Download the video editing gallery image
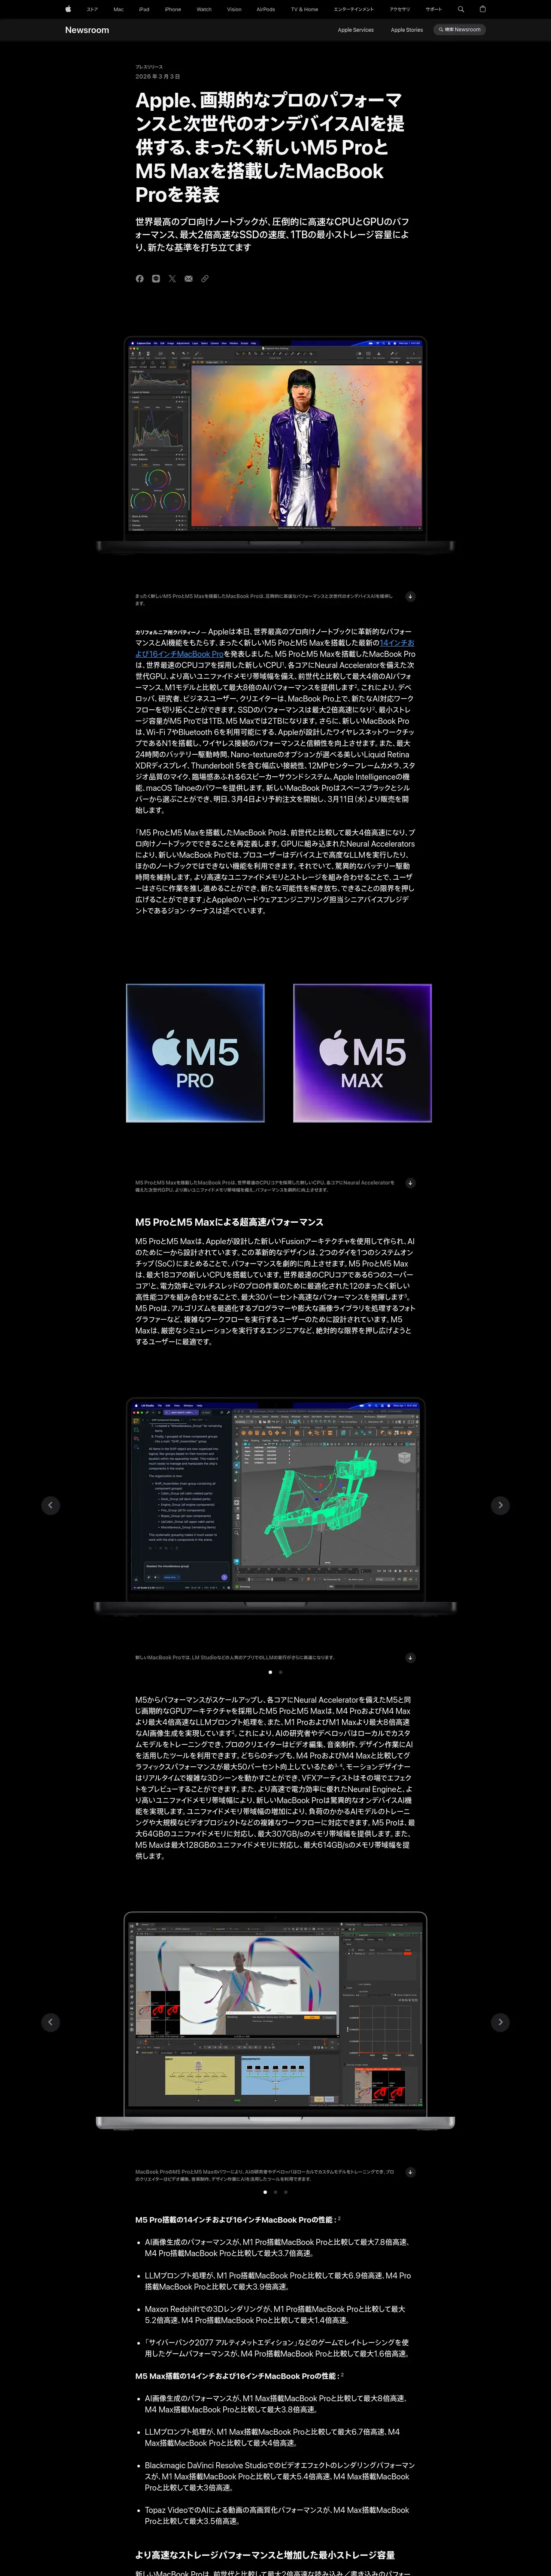This screenshot has height=2576, width=551. coord(410,2172)
